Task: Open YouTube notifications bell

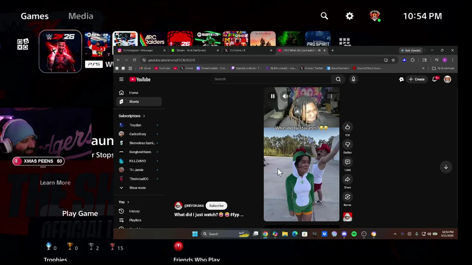Action: pos(435,79)
